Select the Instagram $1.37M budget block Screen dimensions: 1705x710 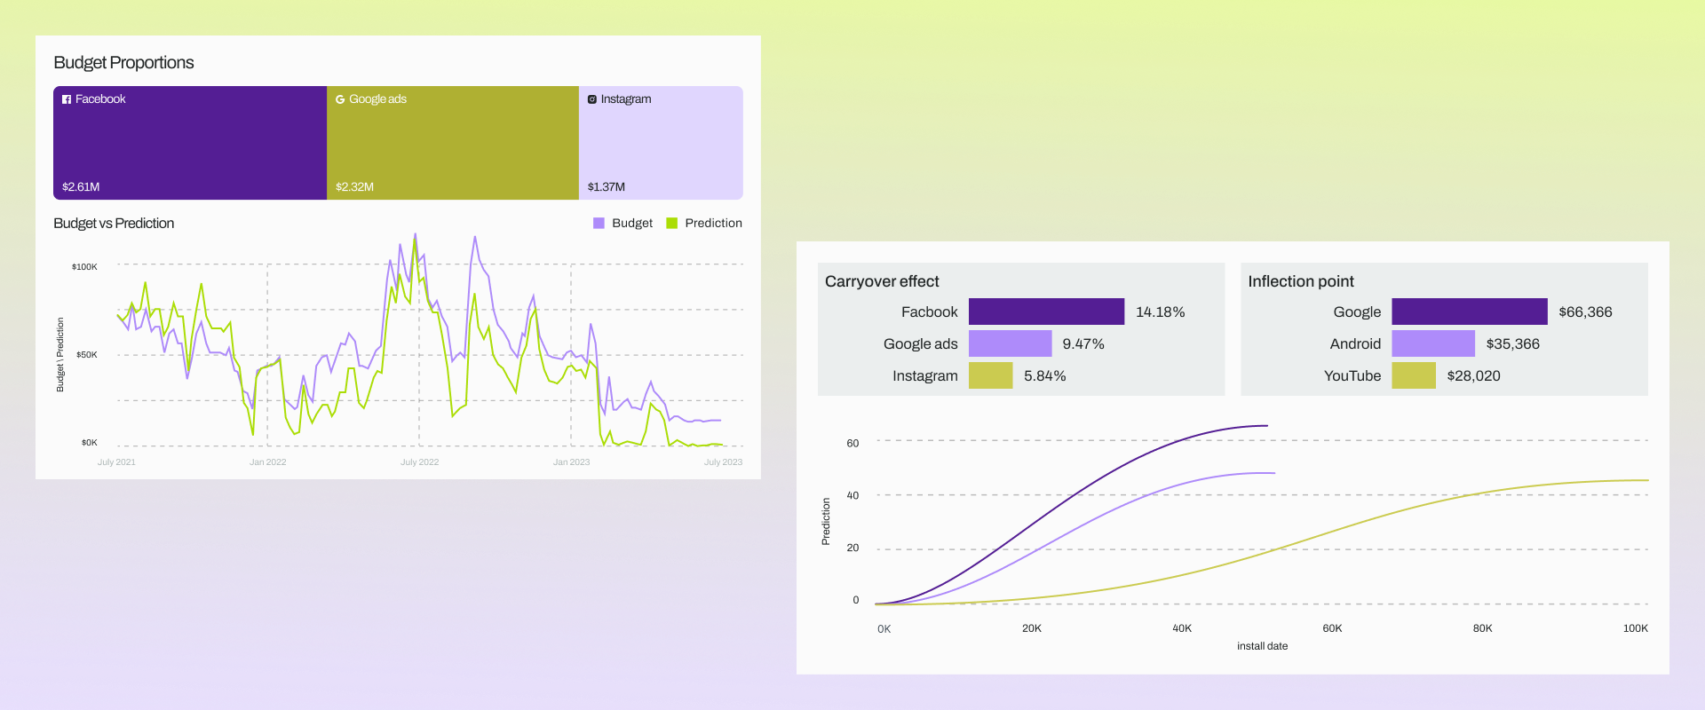(x=661, y=143)
